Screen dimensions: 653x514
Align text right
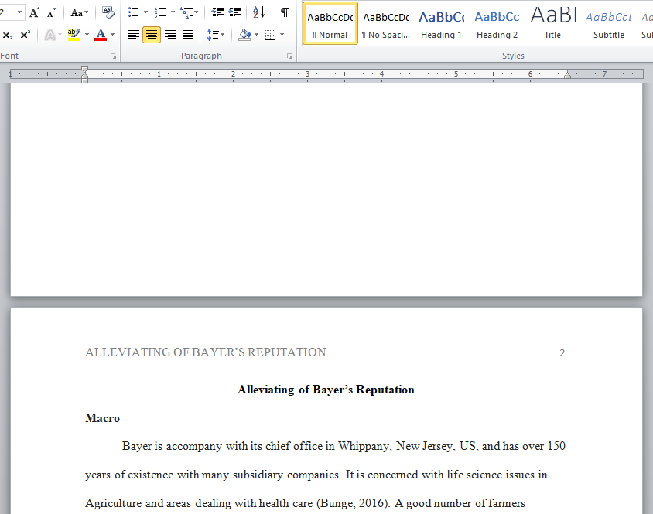[170, 35]
